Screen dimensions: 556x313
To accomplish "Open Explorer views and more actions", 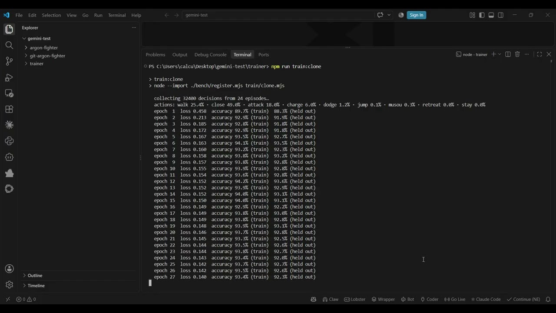I will coord(134,27).
